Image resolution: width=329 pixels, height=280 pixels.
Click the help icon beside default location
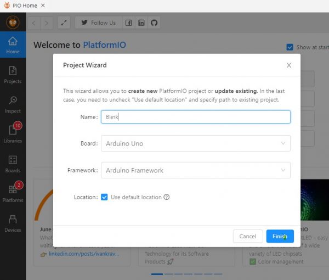pyautogui.click(x=167, y=197)
